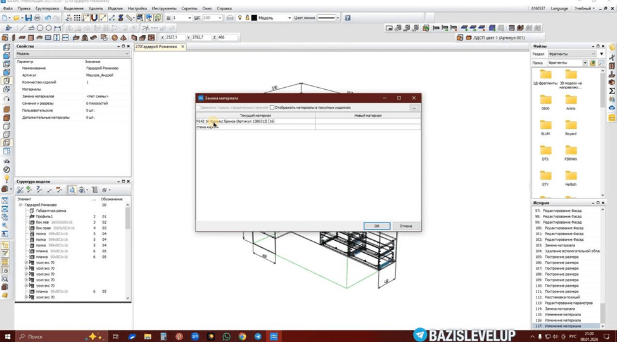Collapse the Гардероб Романово tree root

pyautogui.click(x=20, y=205)
